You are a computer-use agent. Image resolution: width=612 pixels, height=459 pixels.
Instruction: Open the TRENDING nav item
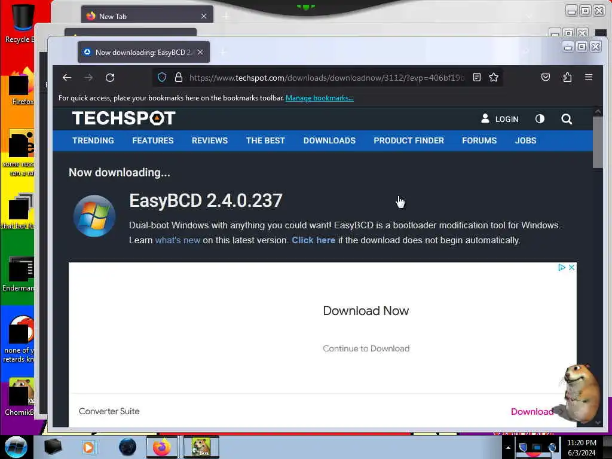(x=93, y=140)
